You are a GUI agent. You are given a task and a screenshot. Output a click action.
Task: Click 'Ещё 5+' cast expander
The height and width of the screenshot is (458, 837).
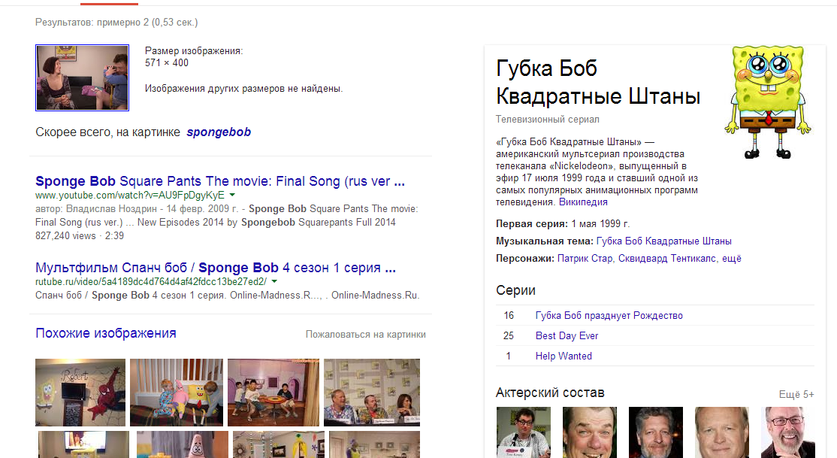tap(796, 394)
